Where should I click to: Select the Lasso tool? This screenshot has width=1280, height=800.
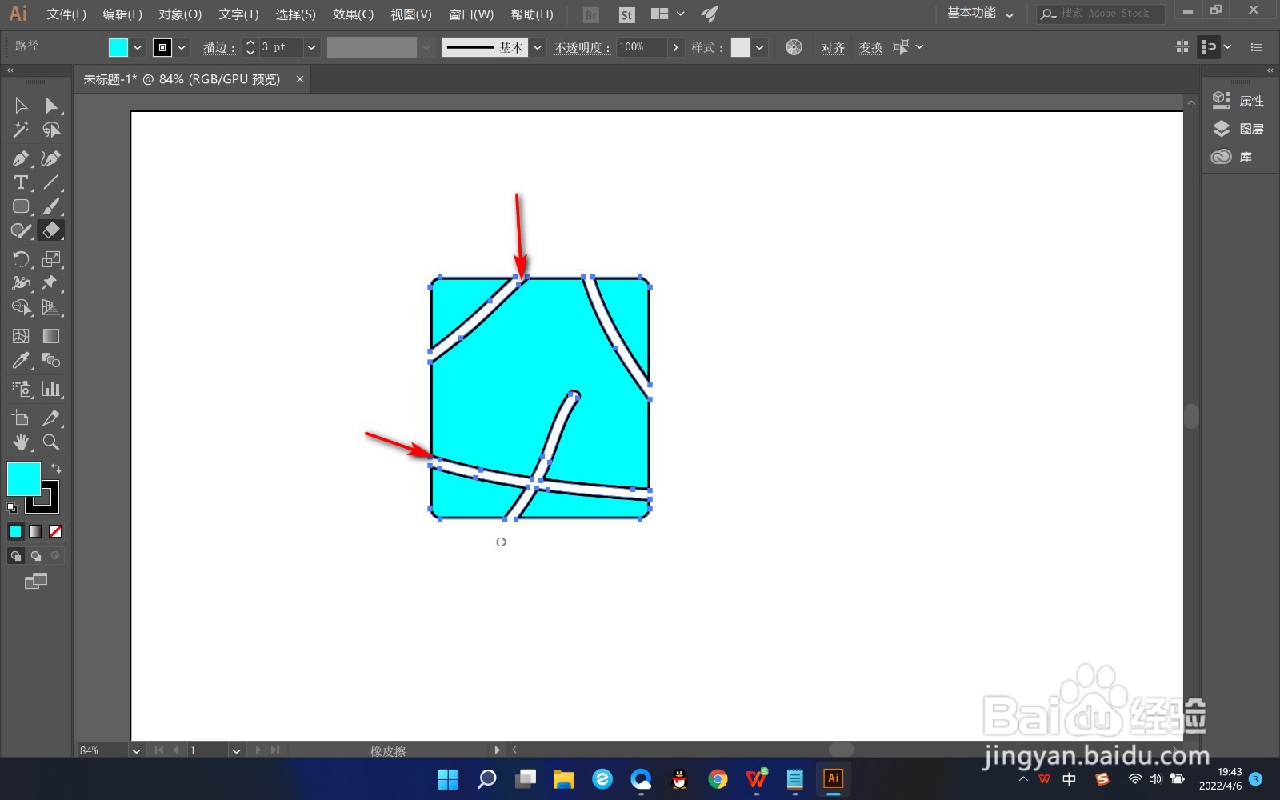point(51,130)
